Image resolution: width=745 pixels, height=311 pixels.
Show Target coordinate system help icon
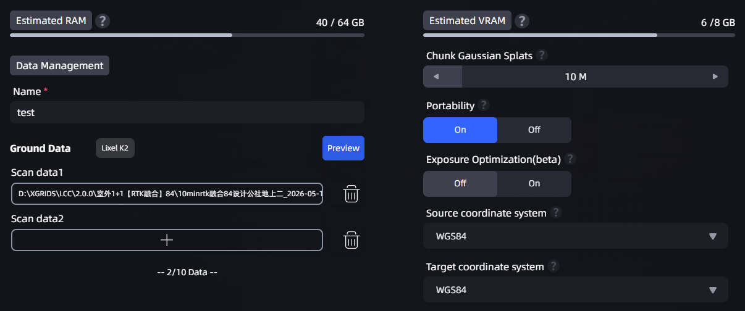tap(553, 267)
